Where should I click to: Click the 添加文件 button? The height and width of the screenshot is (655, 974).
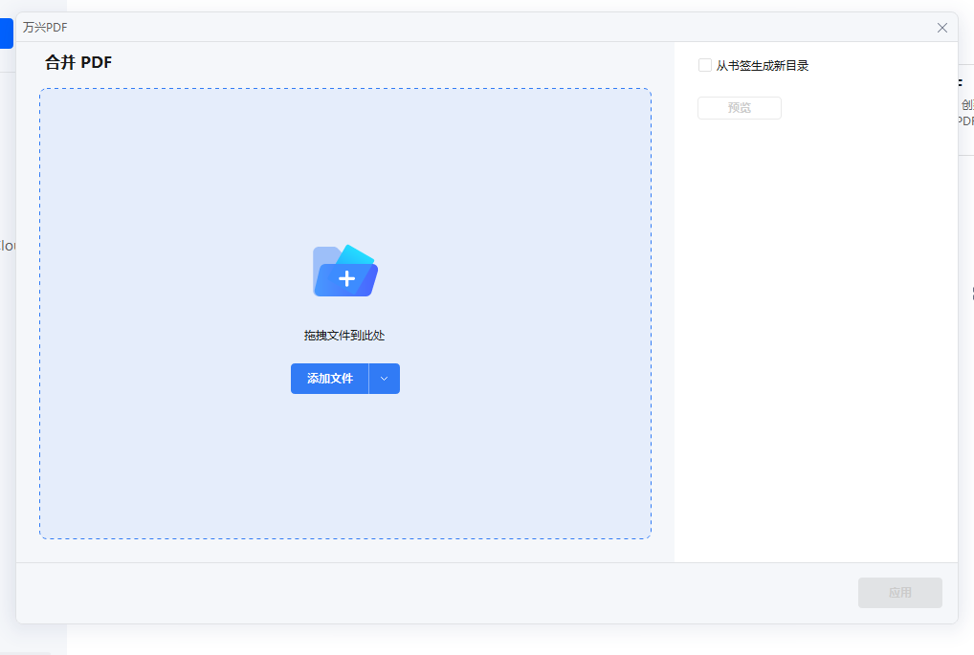(x=330, y=379)
